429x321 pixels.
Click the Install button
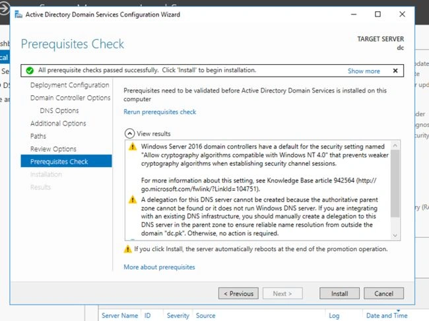click(339, 293)
